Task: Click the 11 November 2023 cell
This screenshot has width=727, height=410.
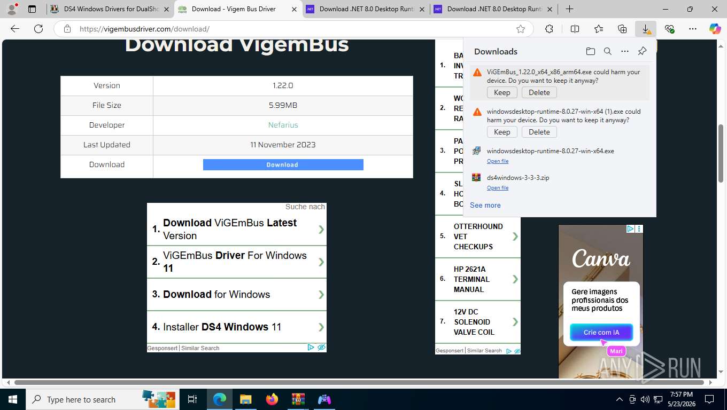Action: pyautogui.click(x=283, y=145)
